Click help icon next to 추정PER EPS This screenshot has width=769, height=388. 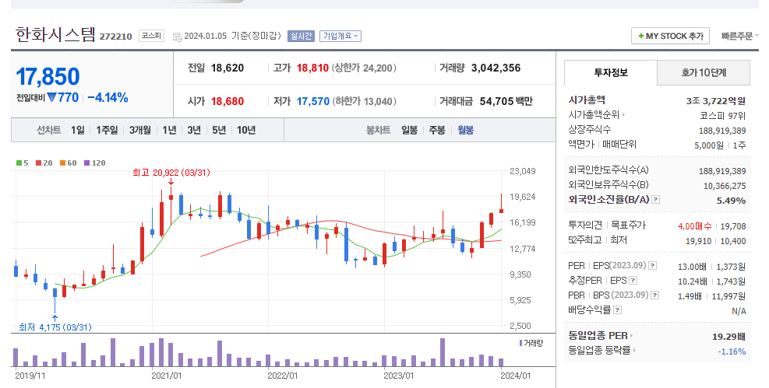(x=633, y=281)
